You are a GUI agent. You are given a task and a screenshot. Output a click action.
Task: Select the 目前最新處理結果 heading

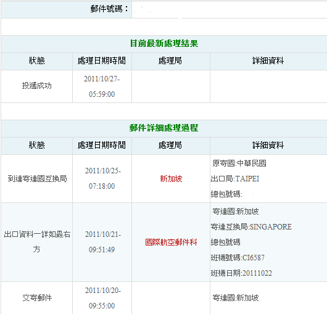tap(164, 44)
